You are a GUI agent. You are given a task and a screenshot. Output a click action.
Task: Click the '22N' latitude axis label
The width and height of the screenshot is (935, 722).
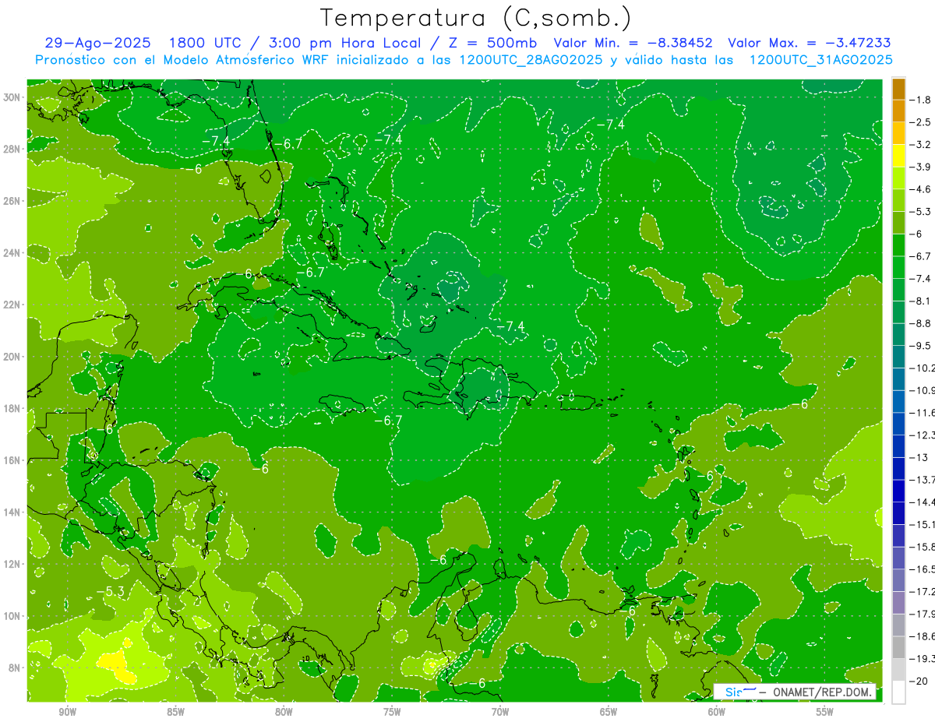(13, 305)
